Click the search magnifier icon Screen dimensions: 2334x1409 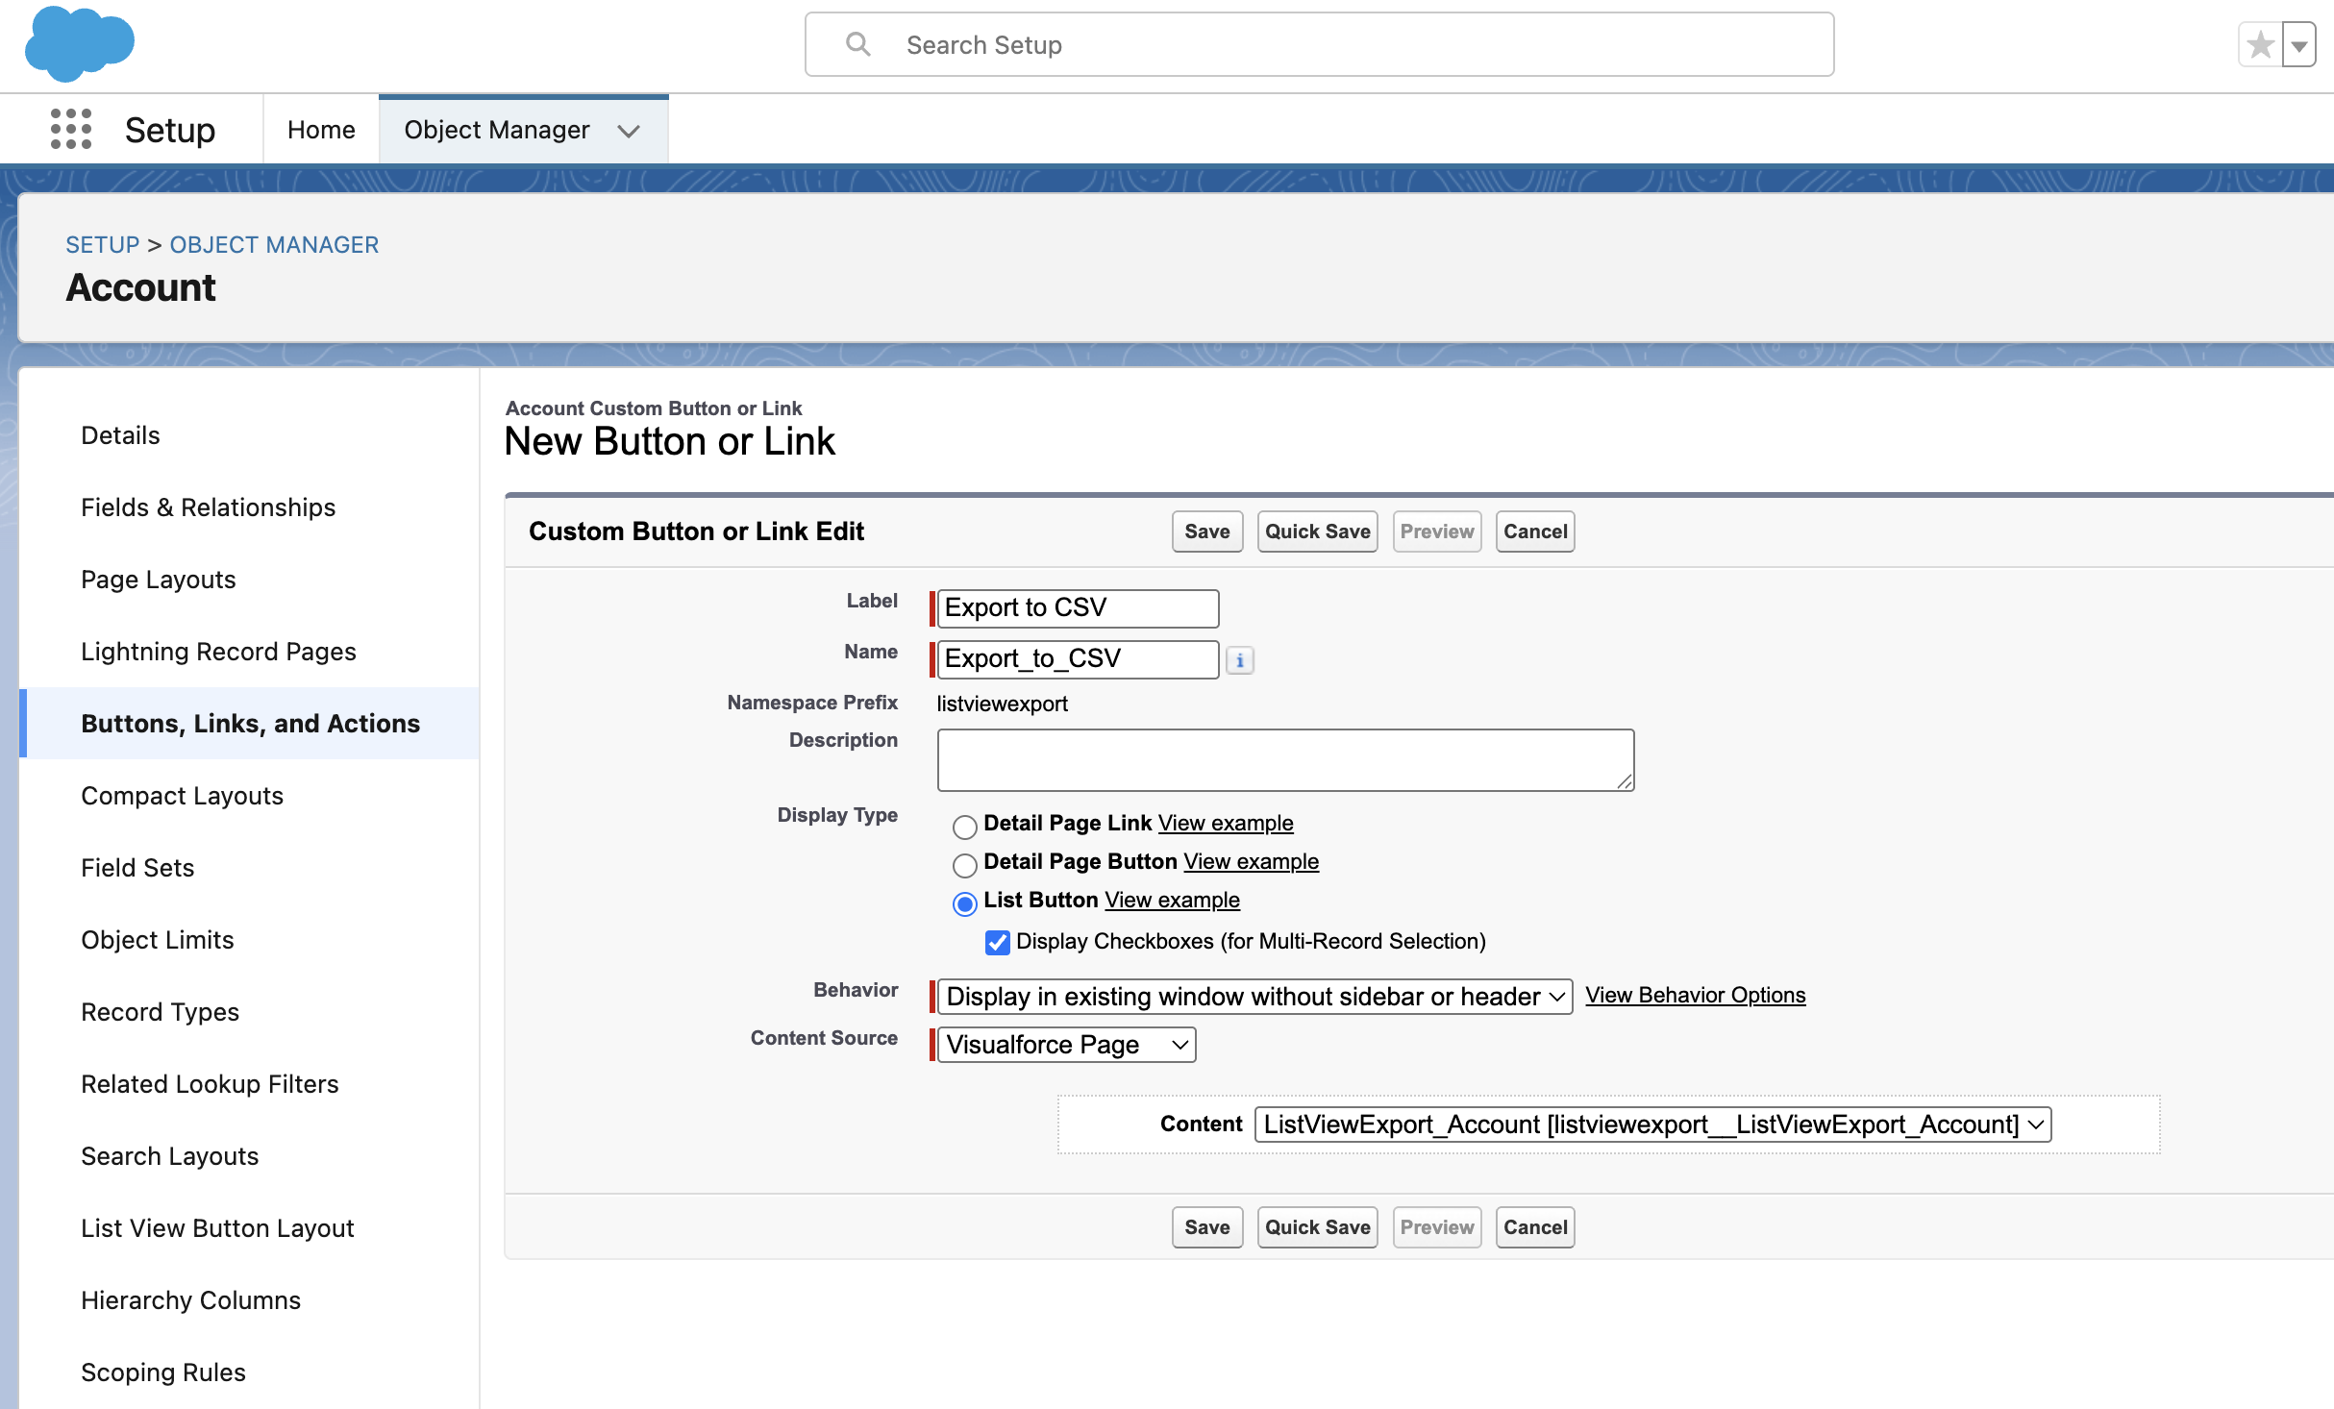pos(857,44)
